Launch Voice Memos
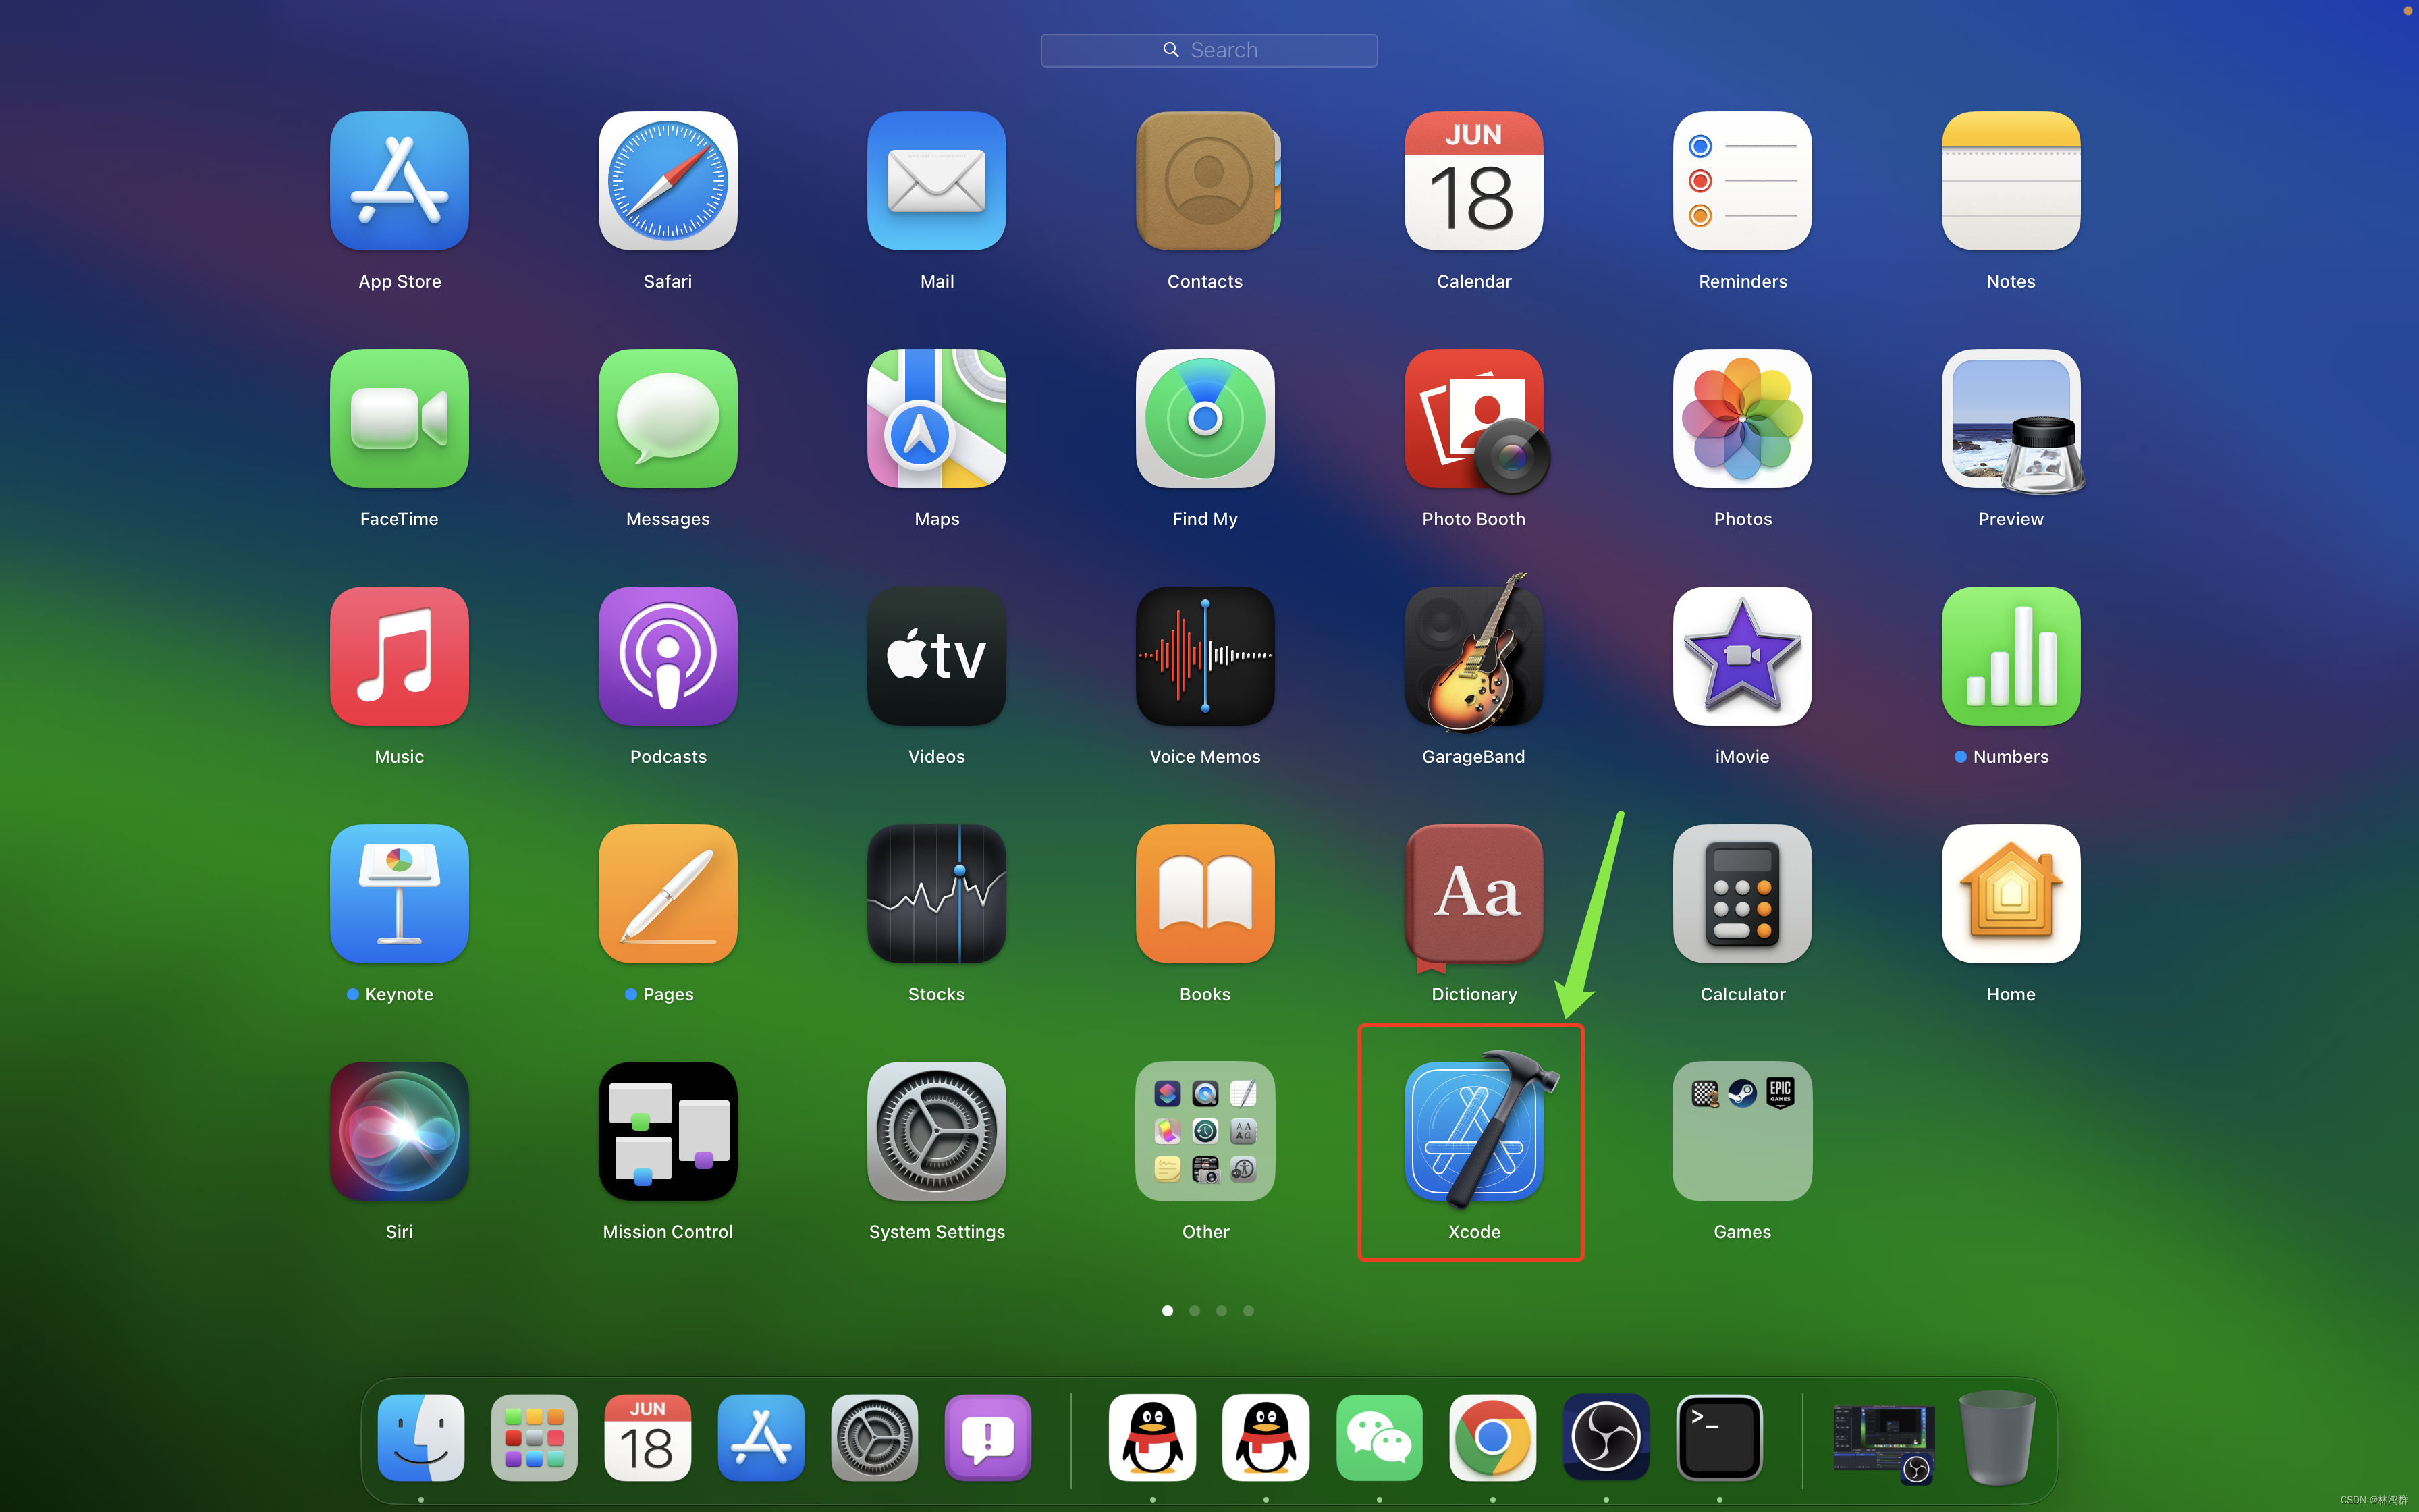This screenshot has height=1512, width=2419. click(x=1205, y=656)
